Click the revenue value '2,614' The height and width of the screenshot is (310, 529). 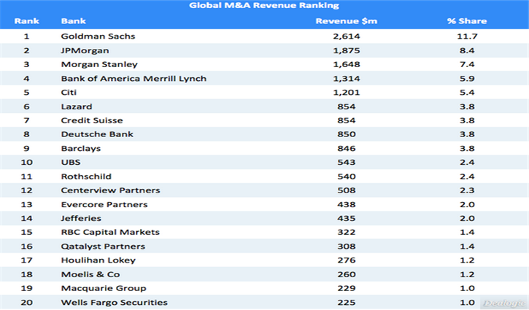[x=347, y=36]
